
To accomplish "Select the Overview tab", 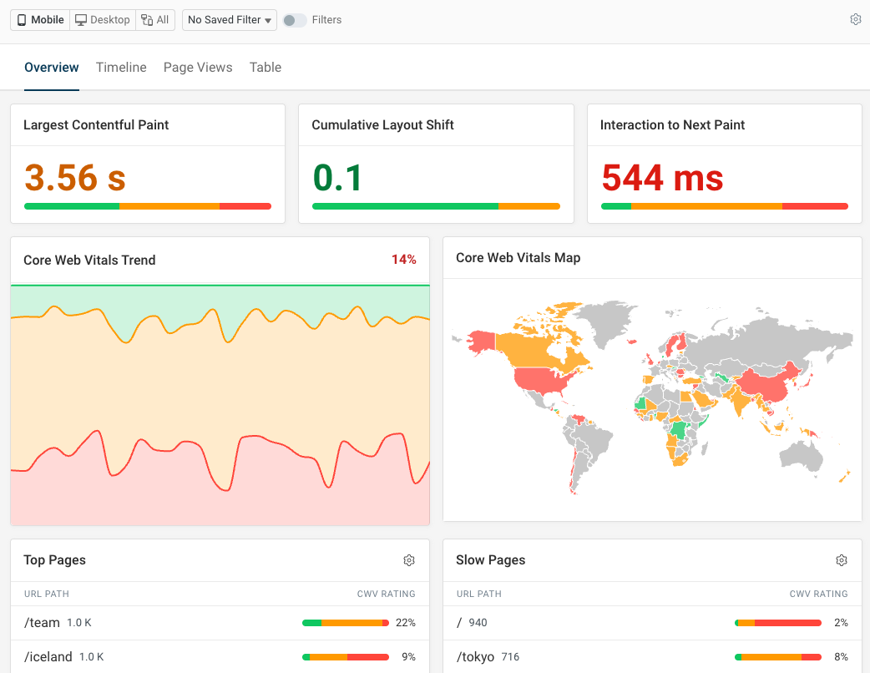I will pyautogui.click(x=52, y=68).
